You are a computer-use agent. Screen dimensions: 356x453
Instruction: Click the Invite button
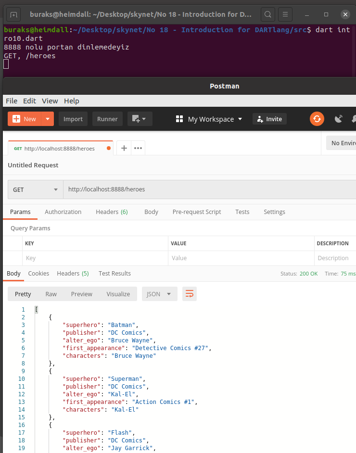(269, 119)
